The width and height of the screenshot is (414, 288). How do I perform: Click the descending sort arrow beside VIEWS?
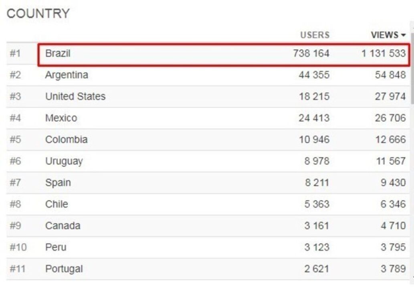point(403,36)
